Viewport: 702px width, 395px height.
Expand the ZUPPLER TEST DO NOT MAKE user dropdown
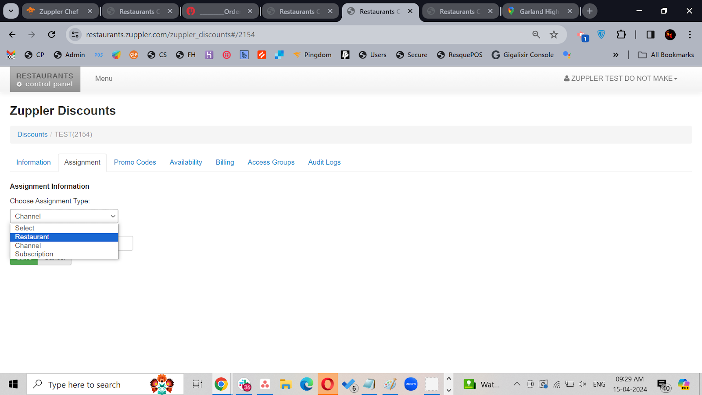click(621, 79)
